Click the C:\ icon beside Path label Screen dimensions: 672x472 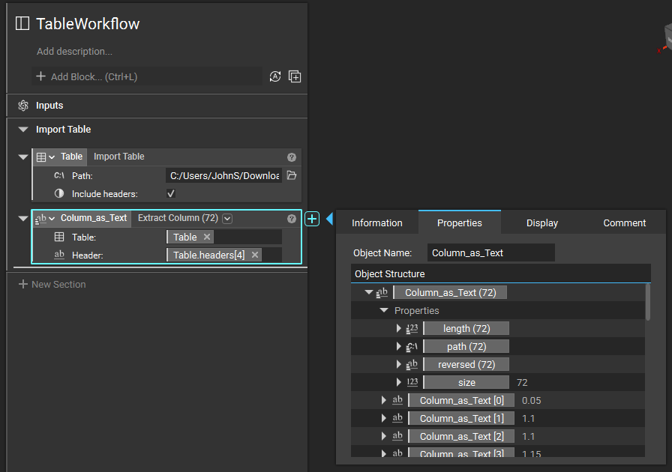(x=59, y=175)
